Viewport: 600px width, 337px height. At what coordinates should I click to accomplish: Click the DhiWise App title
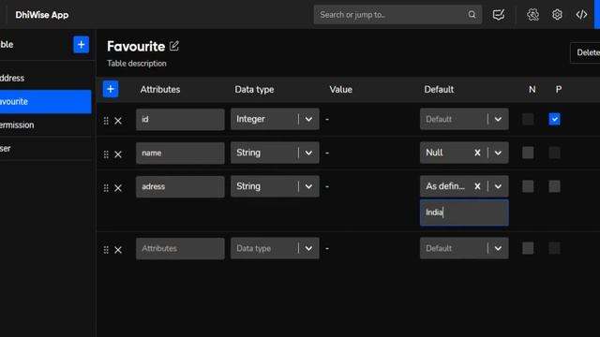(41, 15)
